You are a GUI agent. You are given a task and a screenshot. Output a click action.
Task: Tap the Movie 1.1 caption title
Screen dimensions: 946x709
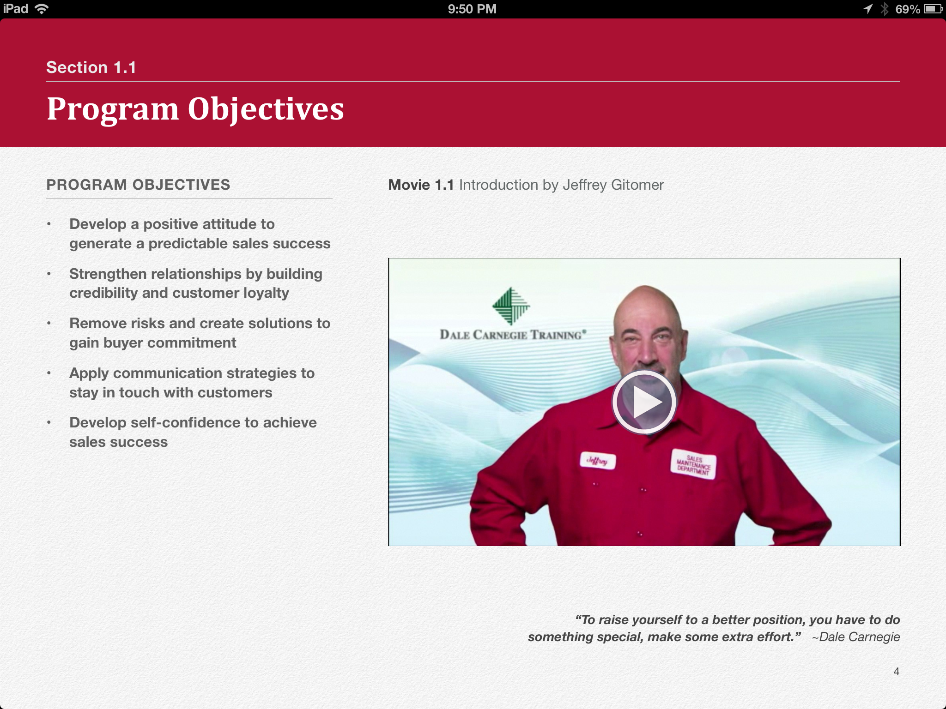(x=526, y=185)
